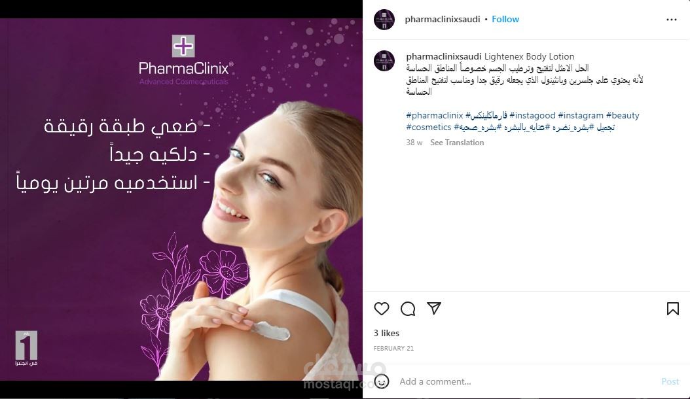
Task: Click the Post comment button
Action: [670, 381]
